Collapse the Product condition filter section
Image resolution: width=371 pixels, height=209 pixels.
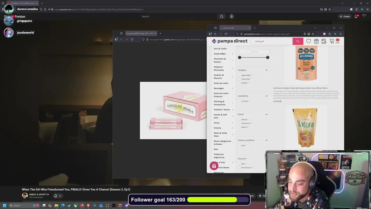pyautogui.click(x=266, y=140)
